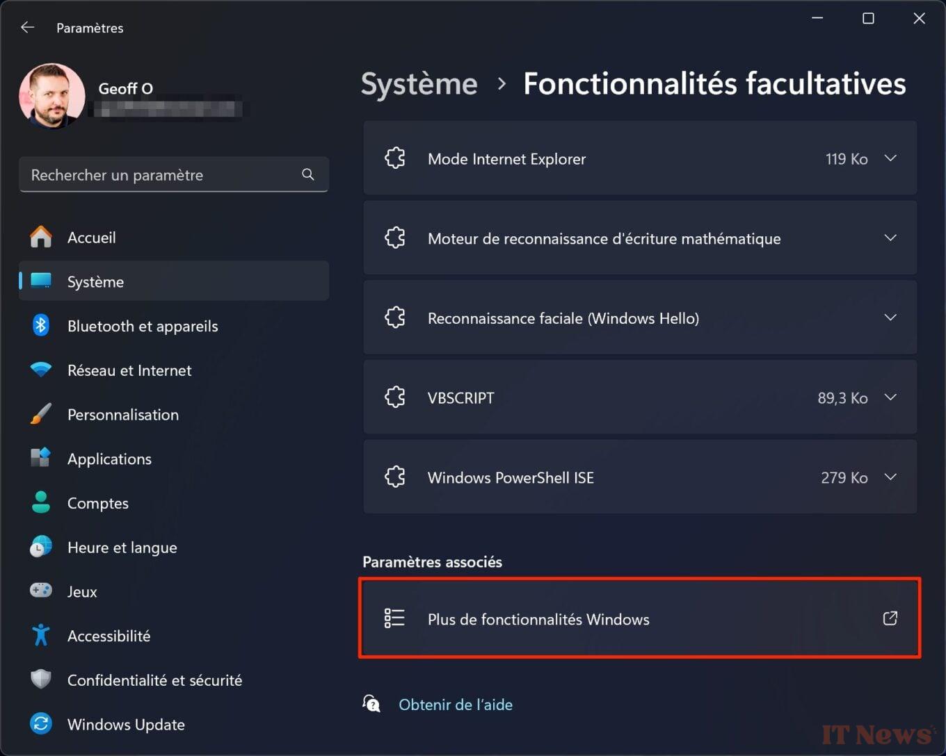Select the Applications icon

[41, 458]
